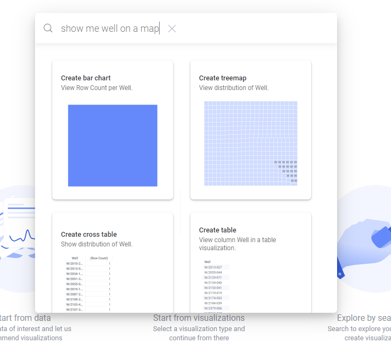Click the 'Start from visualizations' heading

tap(198, 318)
